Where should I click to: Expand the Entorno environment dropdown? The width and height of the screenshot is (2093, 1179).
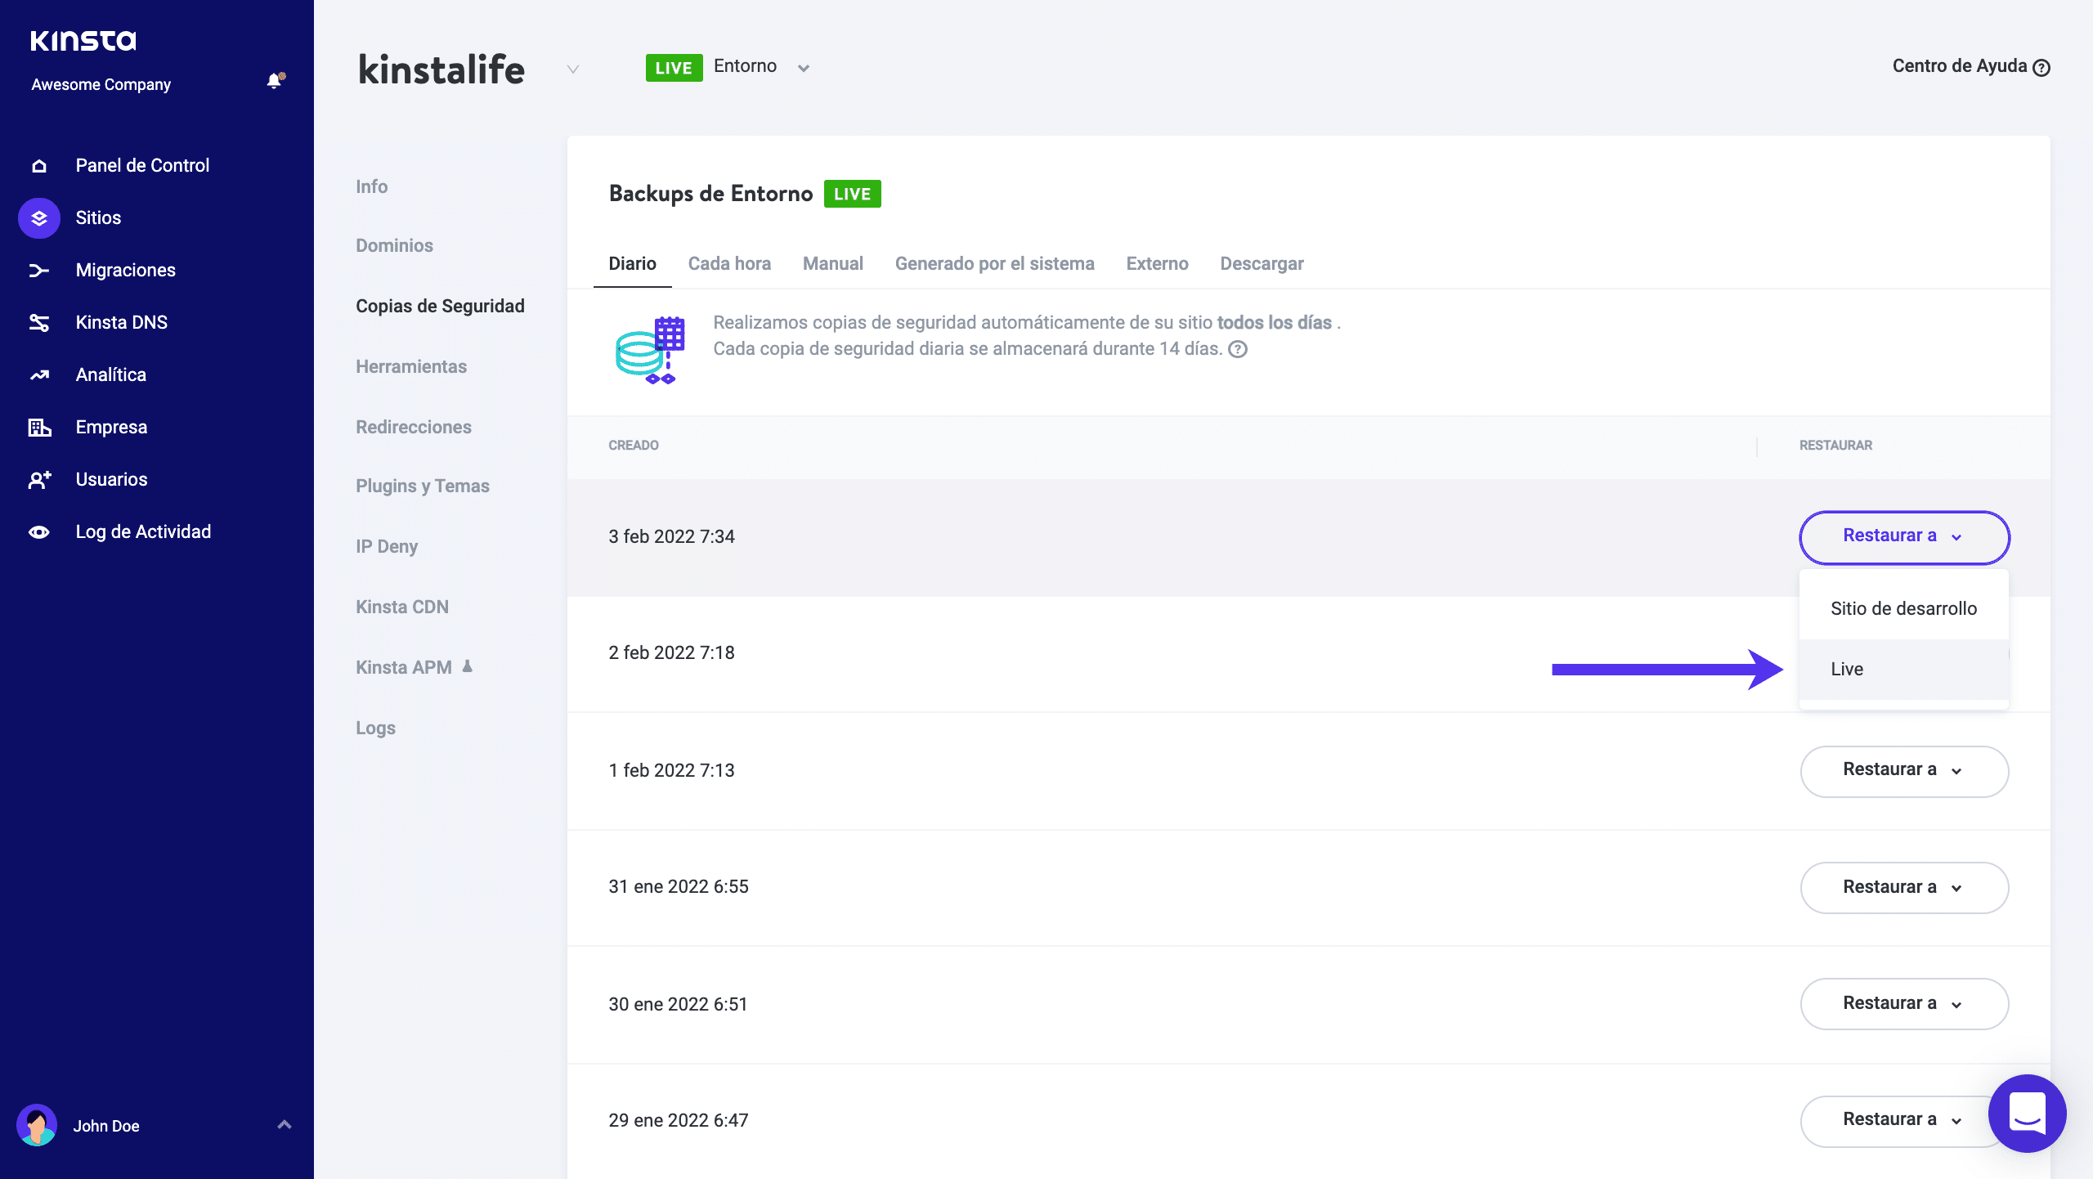803,68
